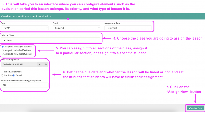Select Assign to a Class (All Sections)

tap(3, 47)
